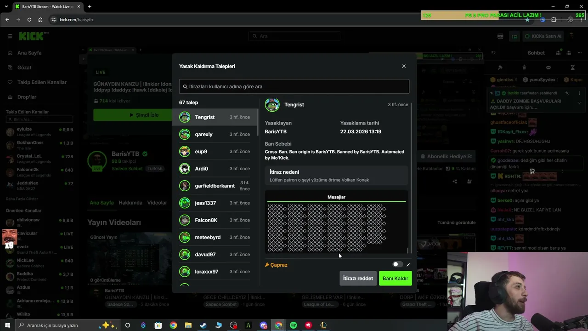The width and height of the screenshot is (588, 331).
Task: Click the appeals username search field
Action: 294,86
